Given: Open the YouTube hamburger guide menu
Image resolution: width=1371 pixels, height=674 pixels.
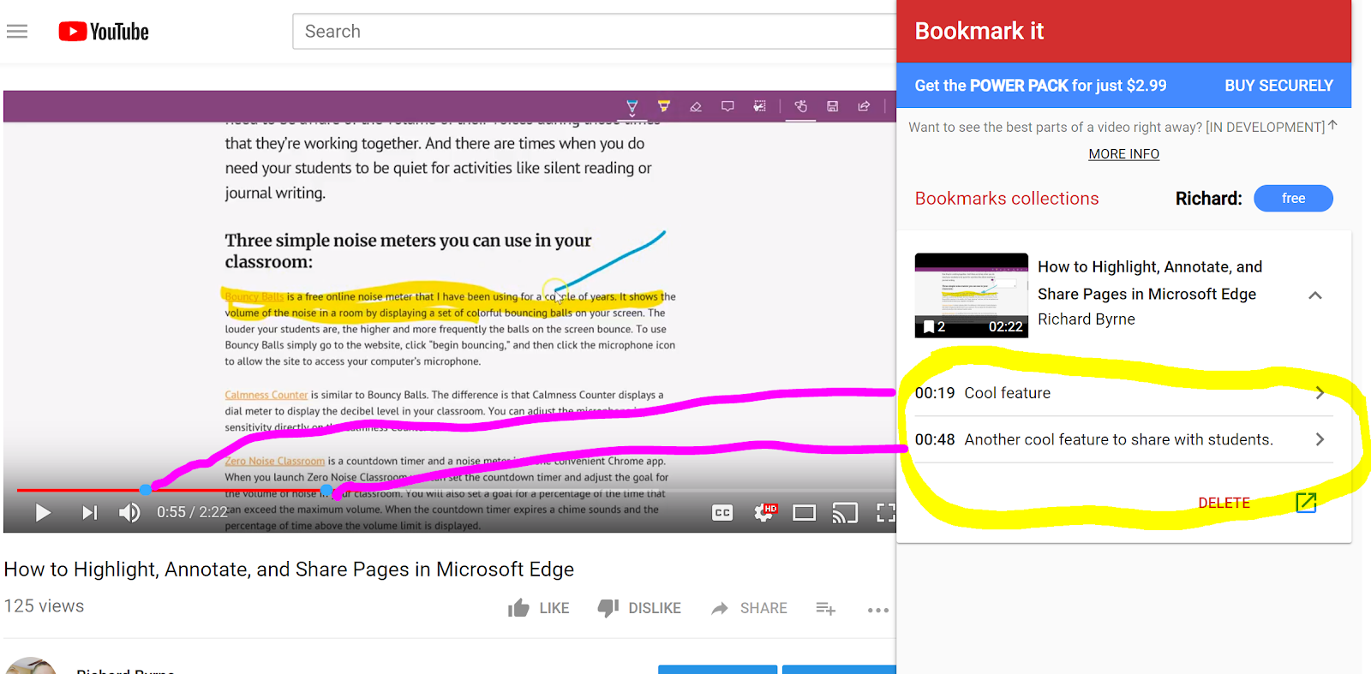Looking at the screenshot, I should click(x=17, y=32).
